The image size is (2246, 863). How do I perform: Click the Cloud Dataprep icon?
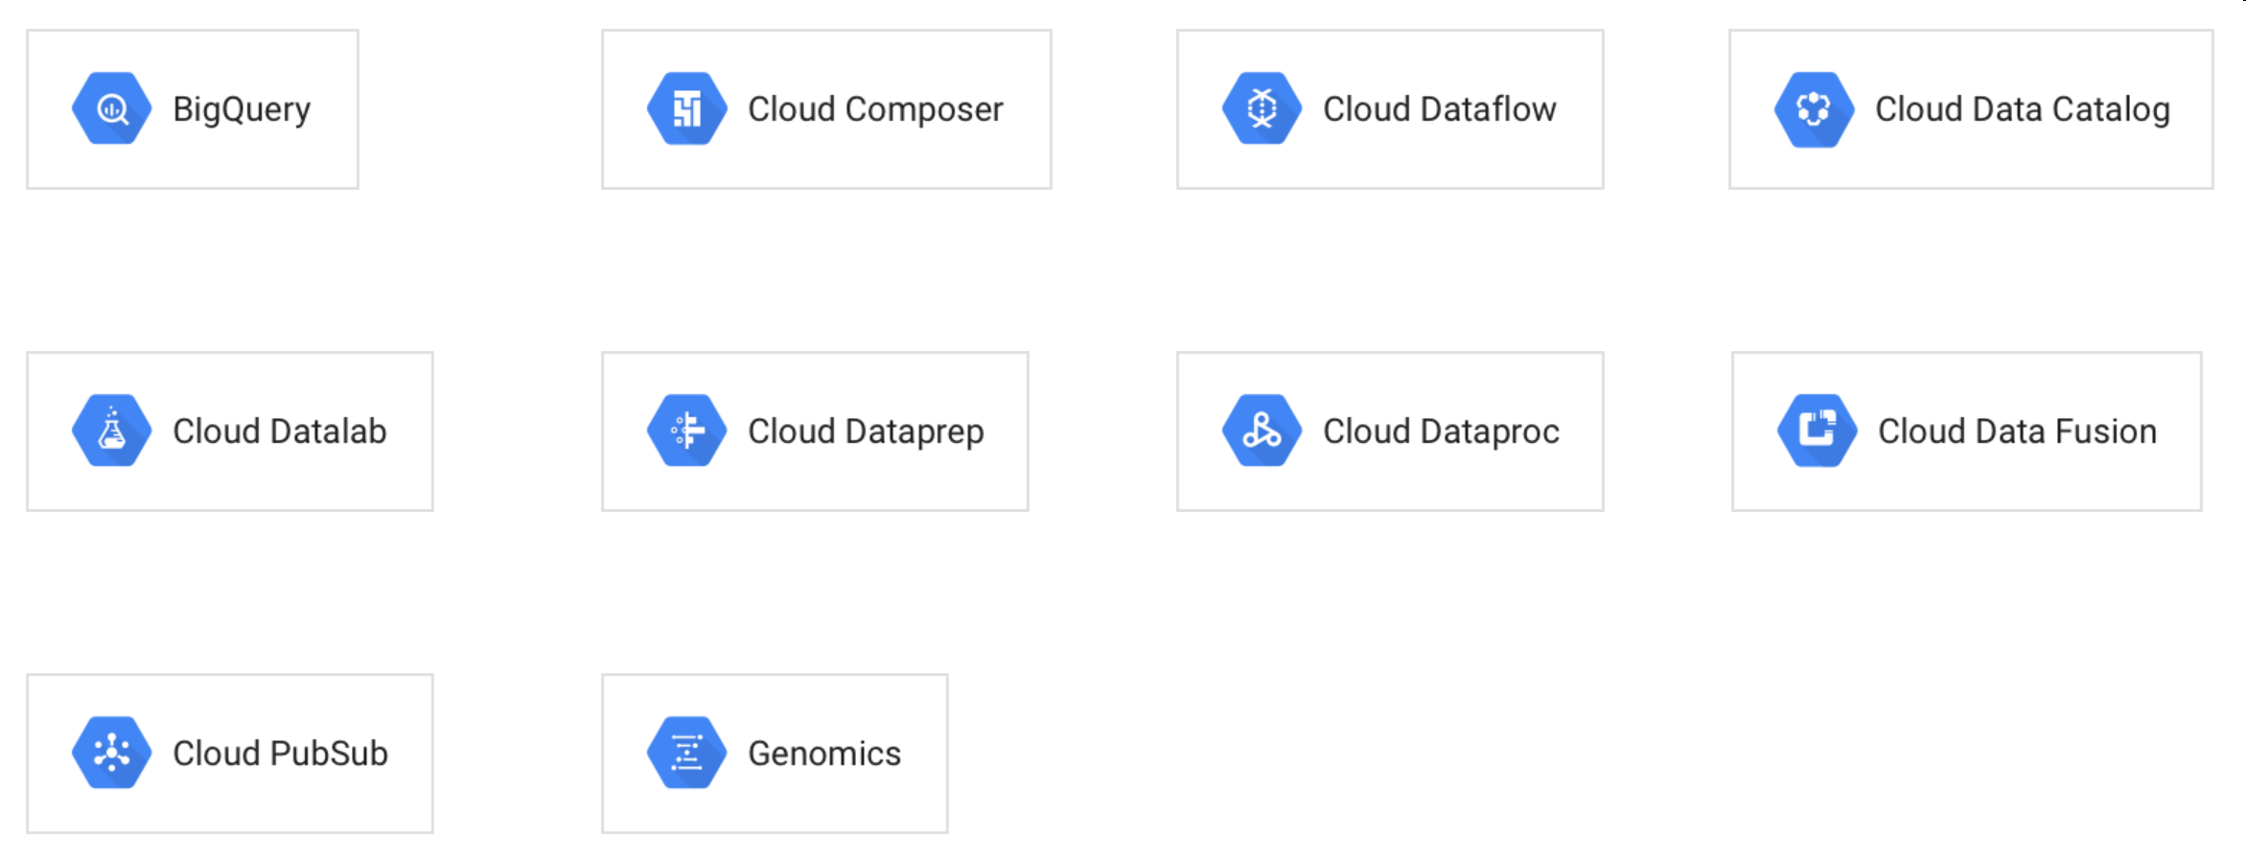click(686, 431)
